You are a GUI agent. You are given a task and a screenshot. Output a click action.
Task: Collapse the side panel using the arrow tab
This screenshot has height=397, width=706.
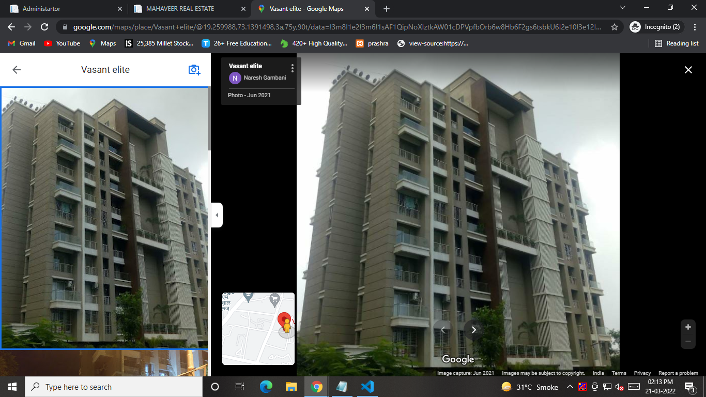click(x=217, y=215)
